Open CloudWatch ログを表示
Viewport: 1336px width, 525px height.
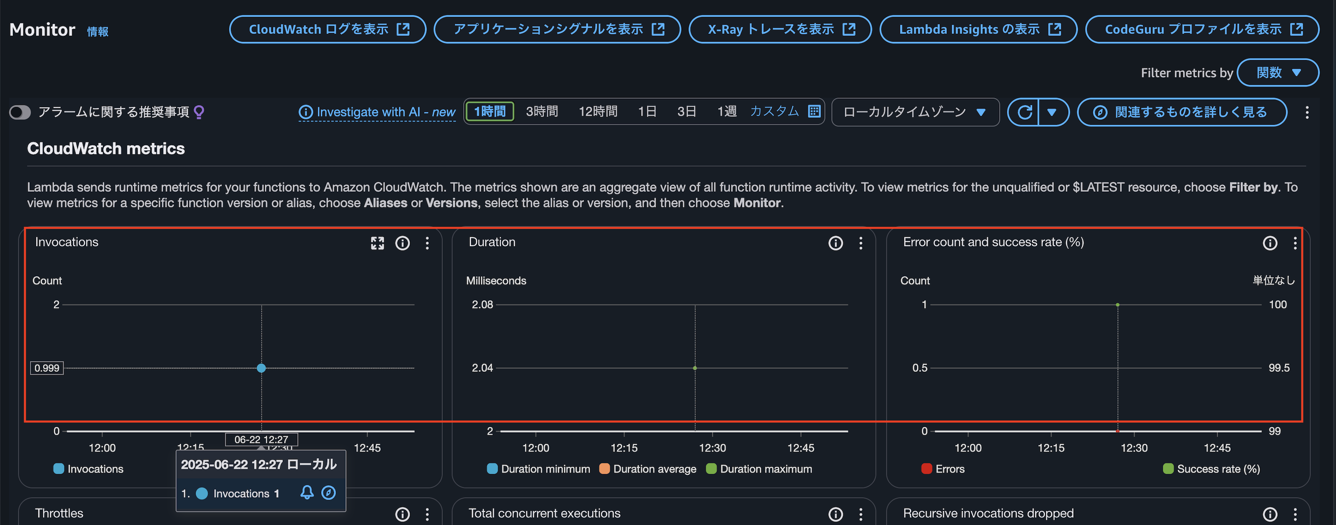point(327,29)
